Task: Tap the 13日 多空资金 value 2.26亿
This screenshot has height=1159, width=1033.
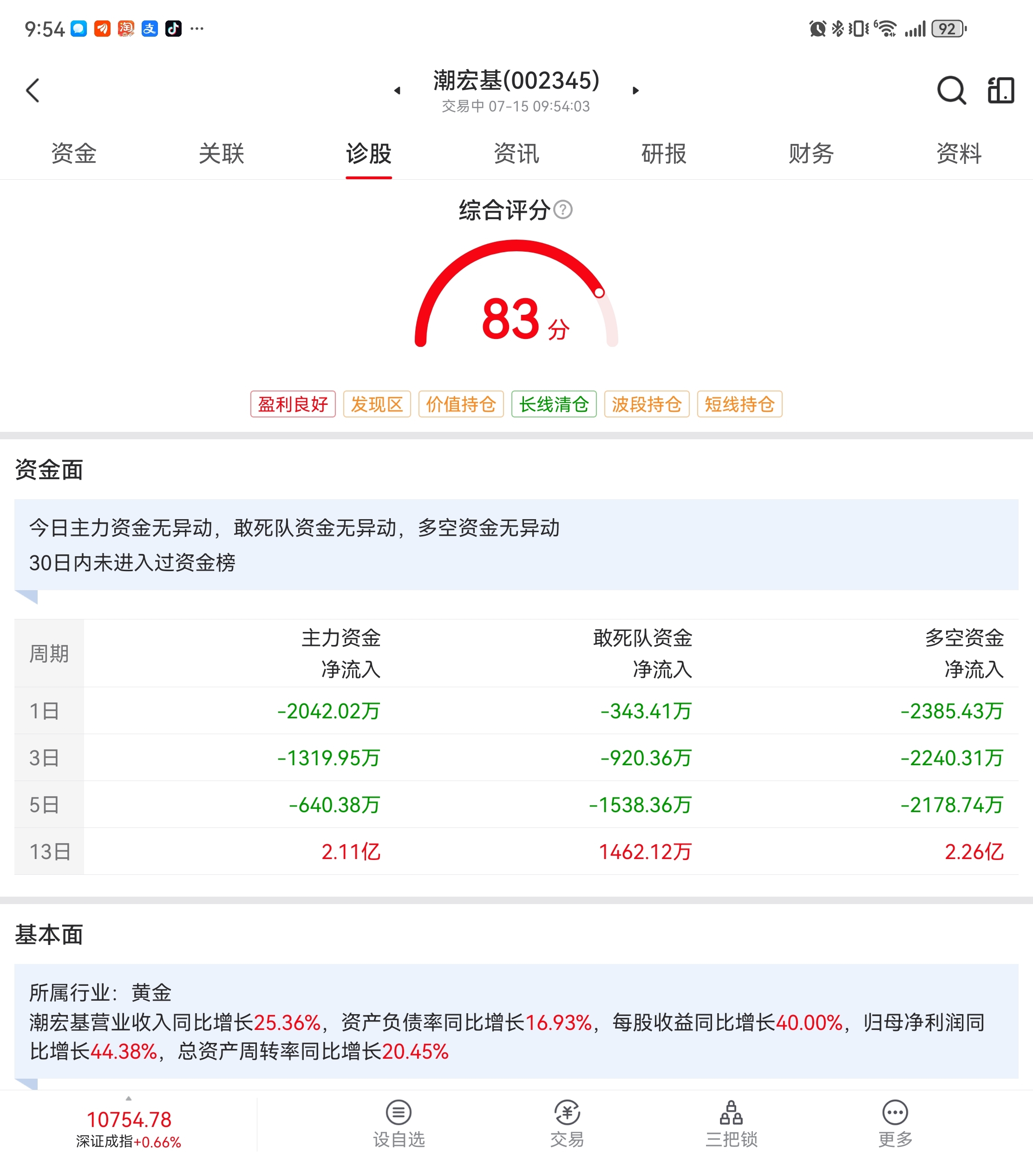Action: point(974,852)
